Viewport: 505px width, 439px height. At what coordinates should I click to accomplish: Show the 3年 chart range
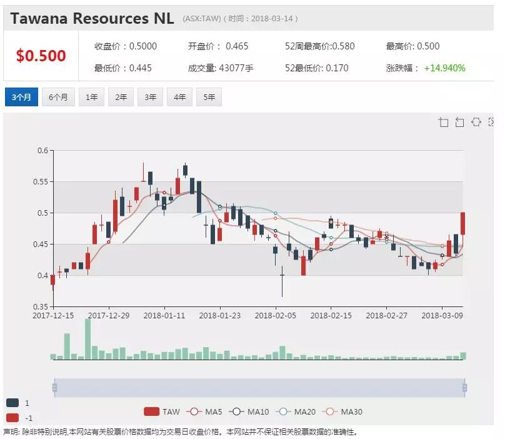(x=150, y=97)
